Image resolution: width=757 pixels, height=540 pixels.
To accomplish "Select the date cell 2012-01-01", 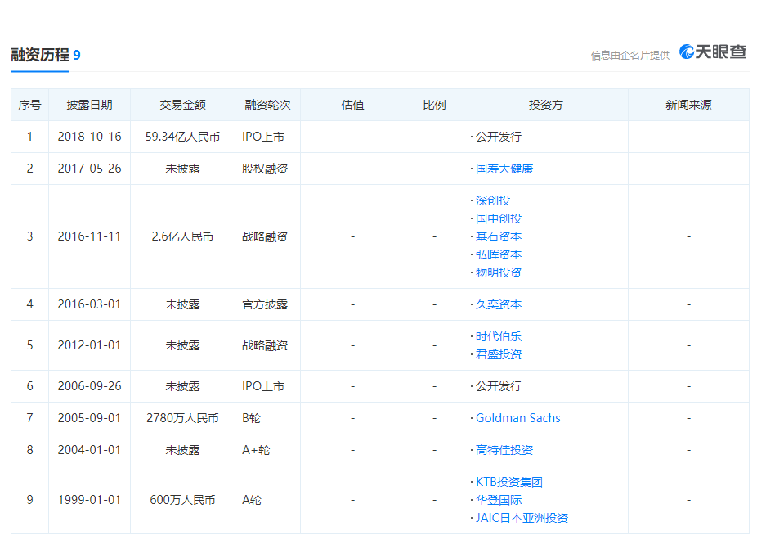I will (x=89, y=345).
